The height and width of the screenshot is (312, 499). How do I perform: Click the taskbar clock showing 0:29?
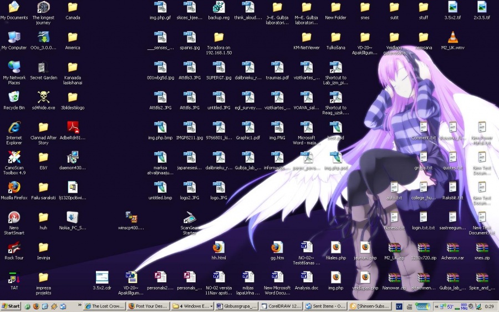coord(490,306)
